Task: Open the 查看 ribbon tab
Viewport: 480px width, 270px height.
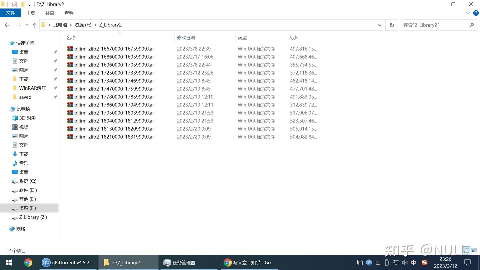Action: click(x=69, y=13)
